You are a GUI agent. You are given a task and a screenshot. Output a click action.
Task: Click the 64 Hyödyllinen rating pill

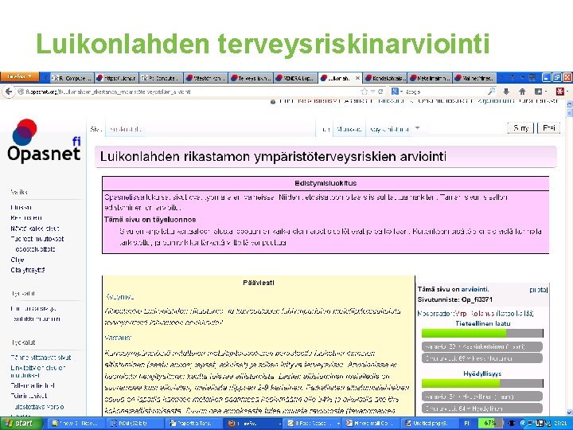pos(482,408)
